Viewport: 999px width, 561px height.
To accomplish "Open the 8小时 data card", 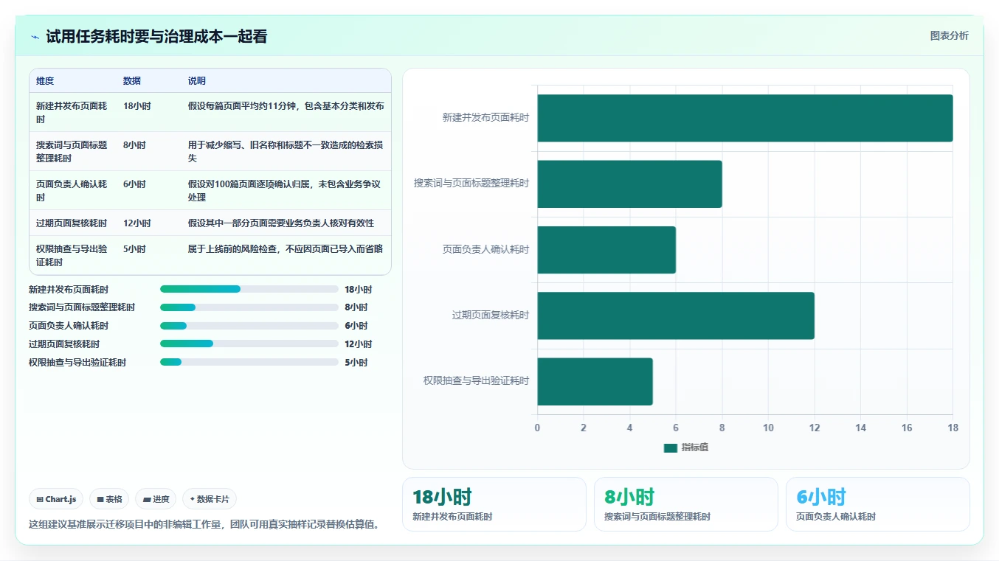I will (x=686, y=504).
